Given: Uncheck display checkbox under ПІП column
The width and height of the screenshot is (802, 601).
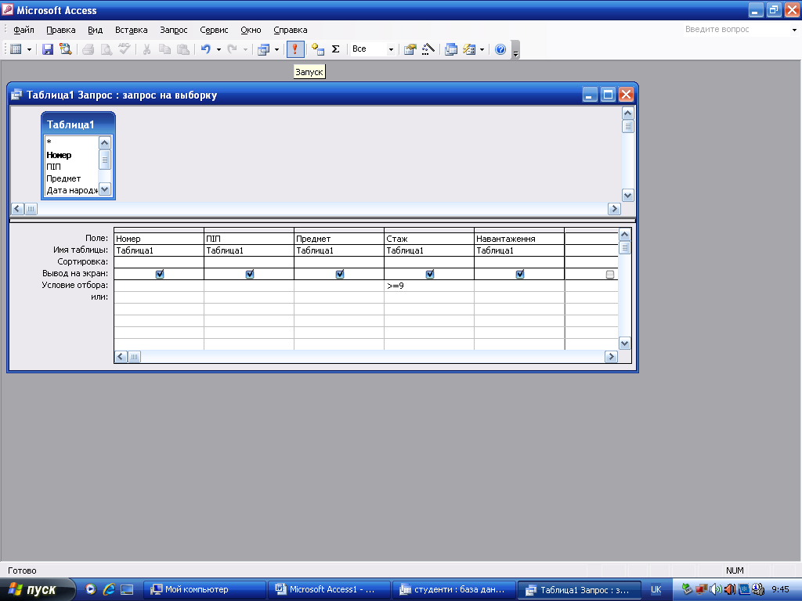Looking at the screenshot, I should (x=250, y=274).
